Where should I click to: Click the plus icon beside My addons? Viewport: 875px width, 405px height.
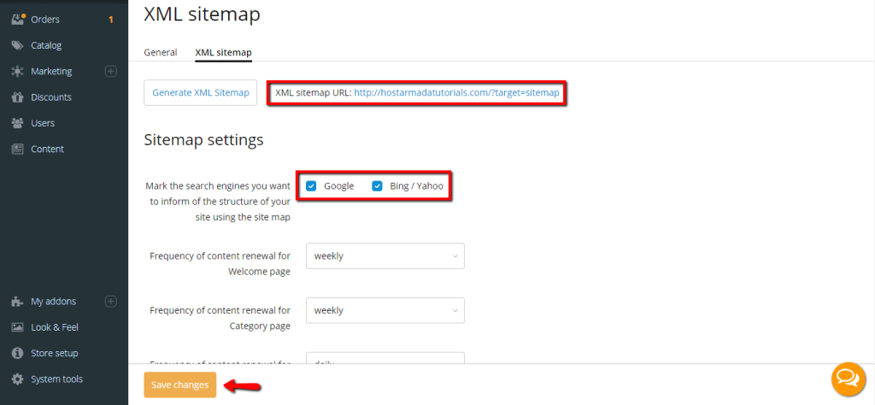pyautogui.click(x=111, y=302)
